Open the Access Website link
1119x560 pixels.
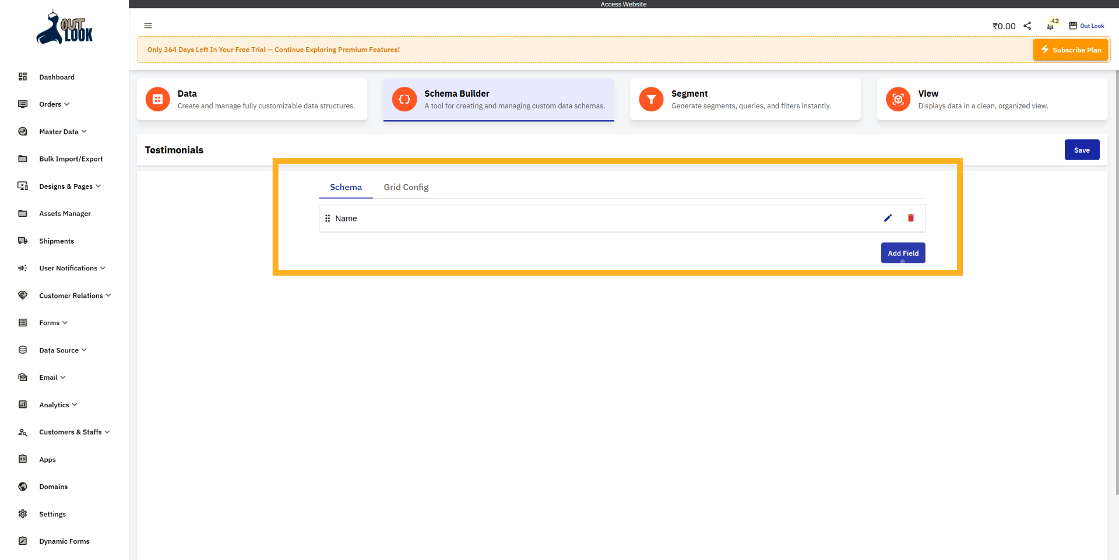[624, 4]
